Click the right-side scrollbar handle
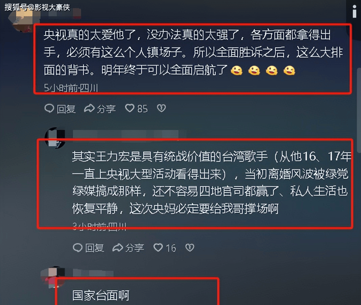Viewport: 361px width, 305px height. coord(359,110)
